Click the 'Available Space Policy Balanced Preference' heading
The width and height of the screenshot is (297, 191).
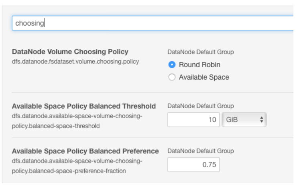[x=85, y=151]
